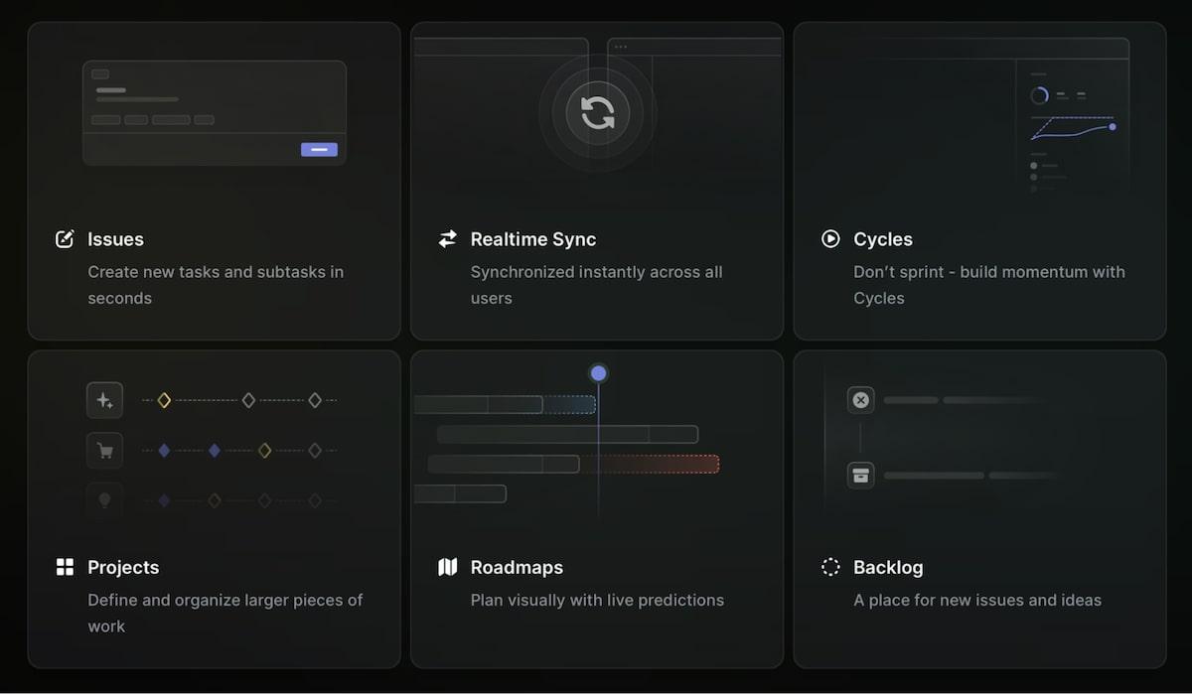Open the Cycles heading
This screenshot has width=1192, height=694.
[x=883, y=239]
